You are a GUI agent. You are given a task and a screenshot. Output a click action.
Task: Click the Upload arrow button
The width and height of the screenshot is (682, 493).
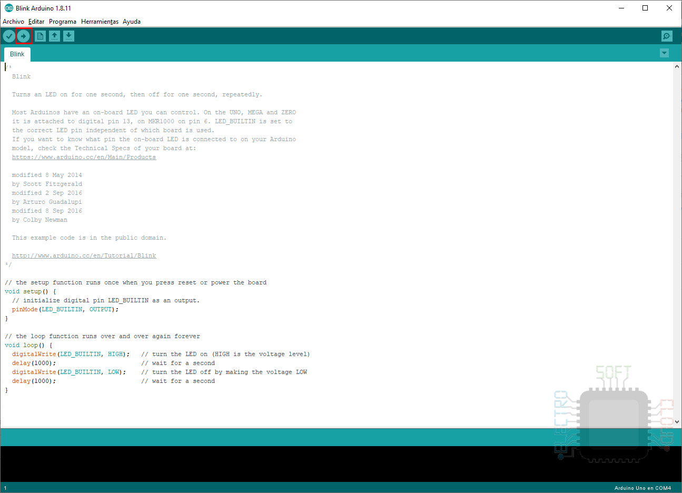point(23,36)
